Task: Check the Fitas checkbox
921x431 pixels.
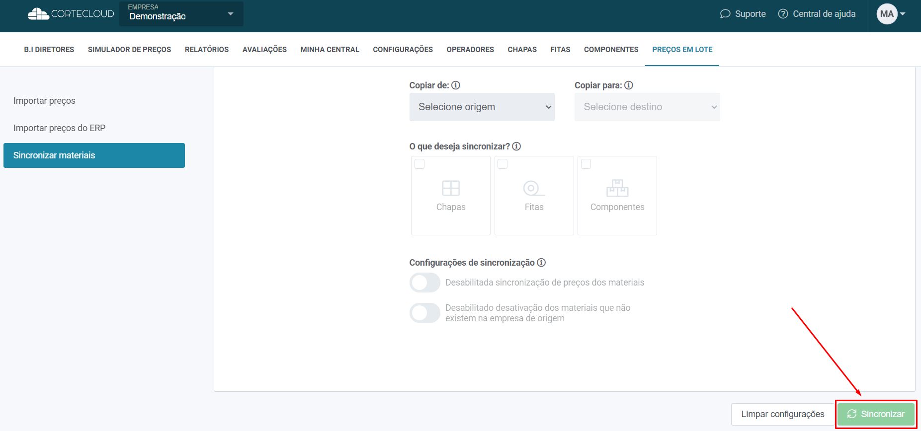Action: pos(502,164)
